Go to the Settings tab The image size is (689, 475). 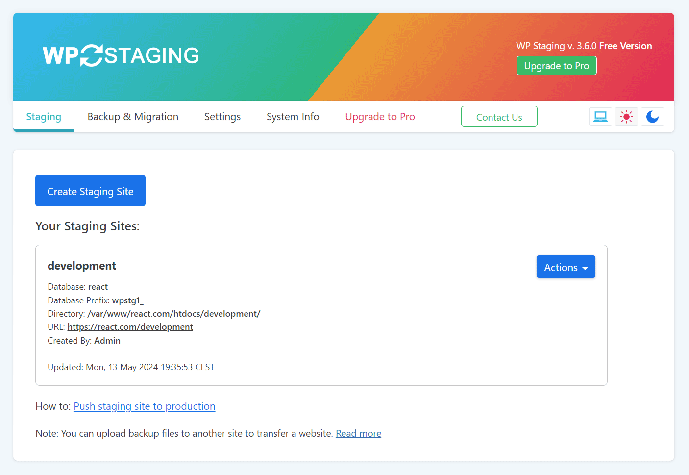click(222, 117)
